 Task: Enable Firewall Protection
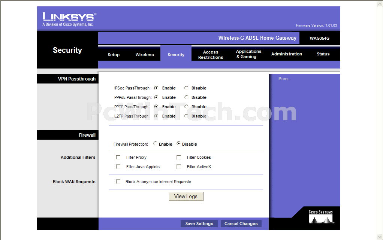(x=155, y=143)
